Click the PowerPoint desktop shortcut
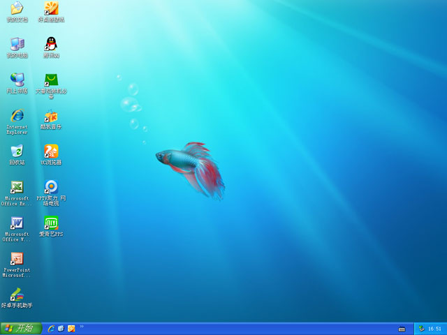The width and height of the screenshot is (447, 335). (17, 259)
